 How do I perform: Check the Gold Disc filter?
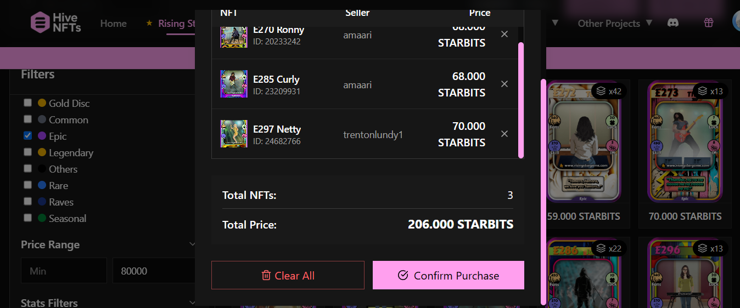[x=27, y=102]
